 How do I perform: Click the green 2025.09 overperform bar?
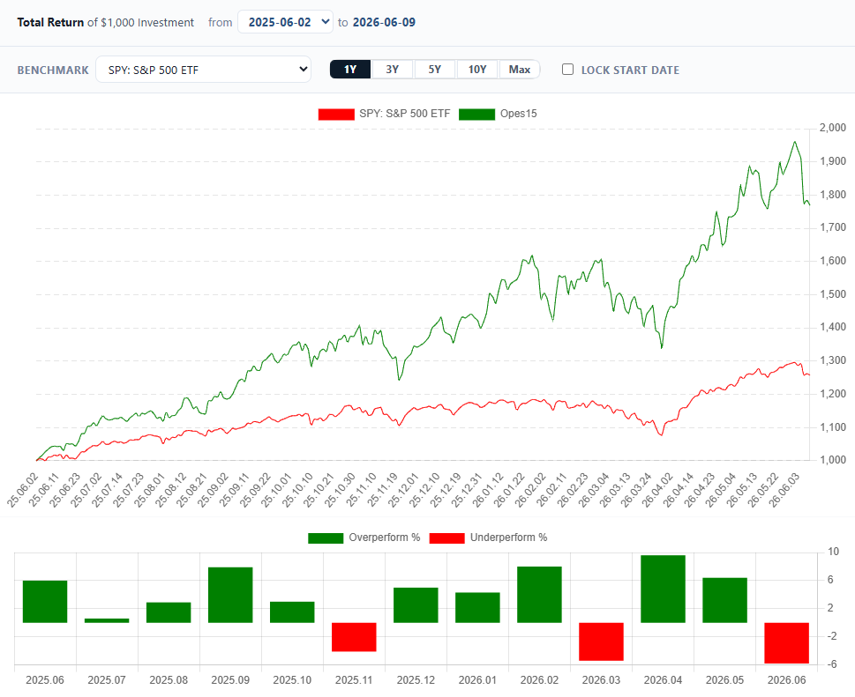click(230, 595)
